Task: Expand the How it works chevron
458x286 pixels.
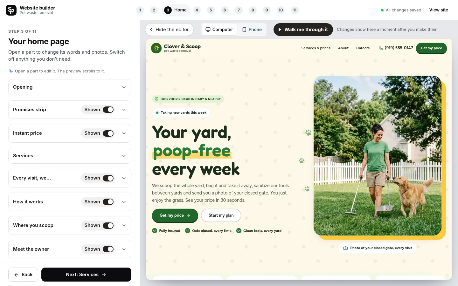Action: point(124,202)
